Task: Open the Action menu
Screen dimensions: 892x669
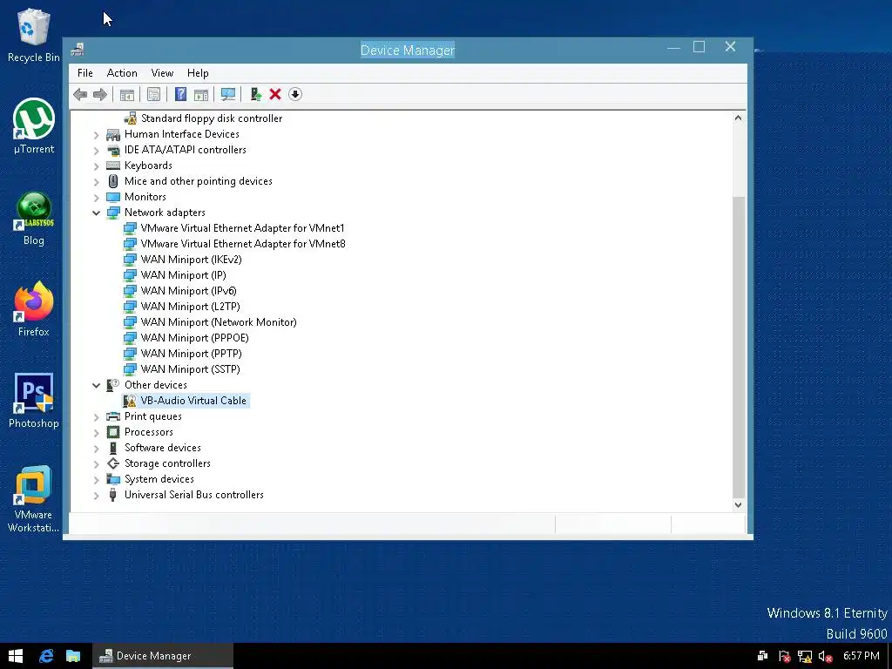Action: tap(122, 73)
